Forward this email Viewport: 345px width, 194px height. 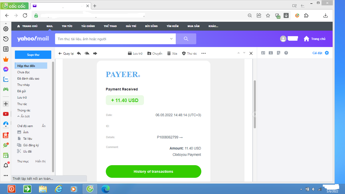95,53
